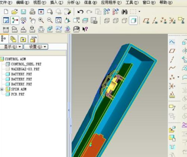Toggle the spin center icon

tap(15, 20)
